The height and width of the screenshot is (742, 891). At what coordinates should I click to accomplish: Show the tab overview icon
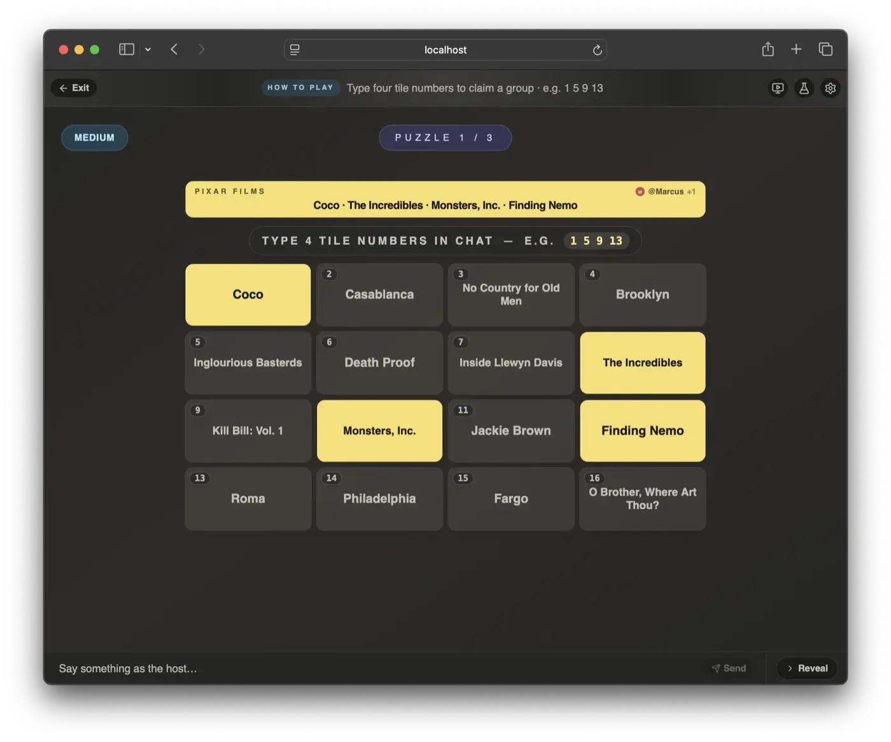(x=825, y=50)
